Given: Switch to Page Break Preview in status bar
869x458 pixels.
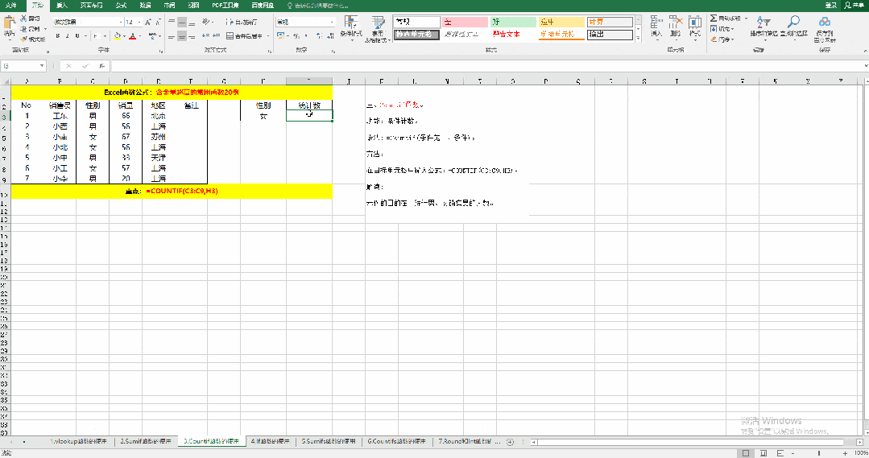Looking at the screenshot, I should (x=780, y=453).
